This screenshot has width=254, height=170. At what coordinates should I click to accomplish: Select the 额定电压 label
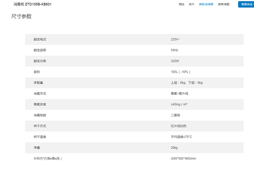[40, 39]
